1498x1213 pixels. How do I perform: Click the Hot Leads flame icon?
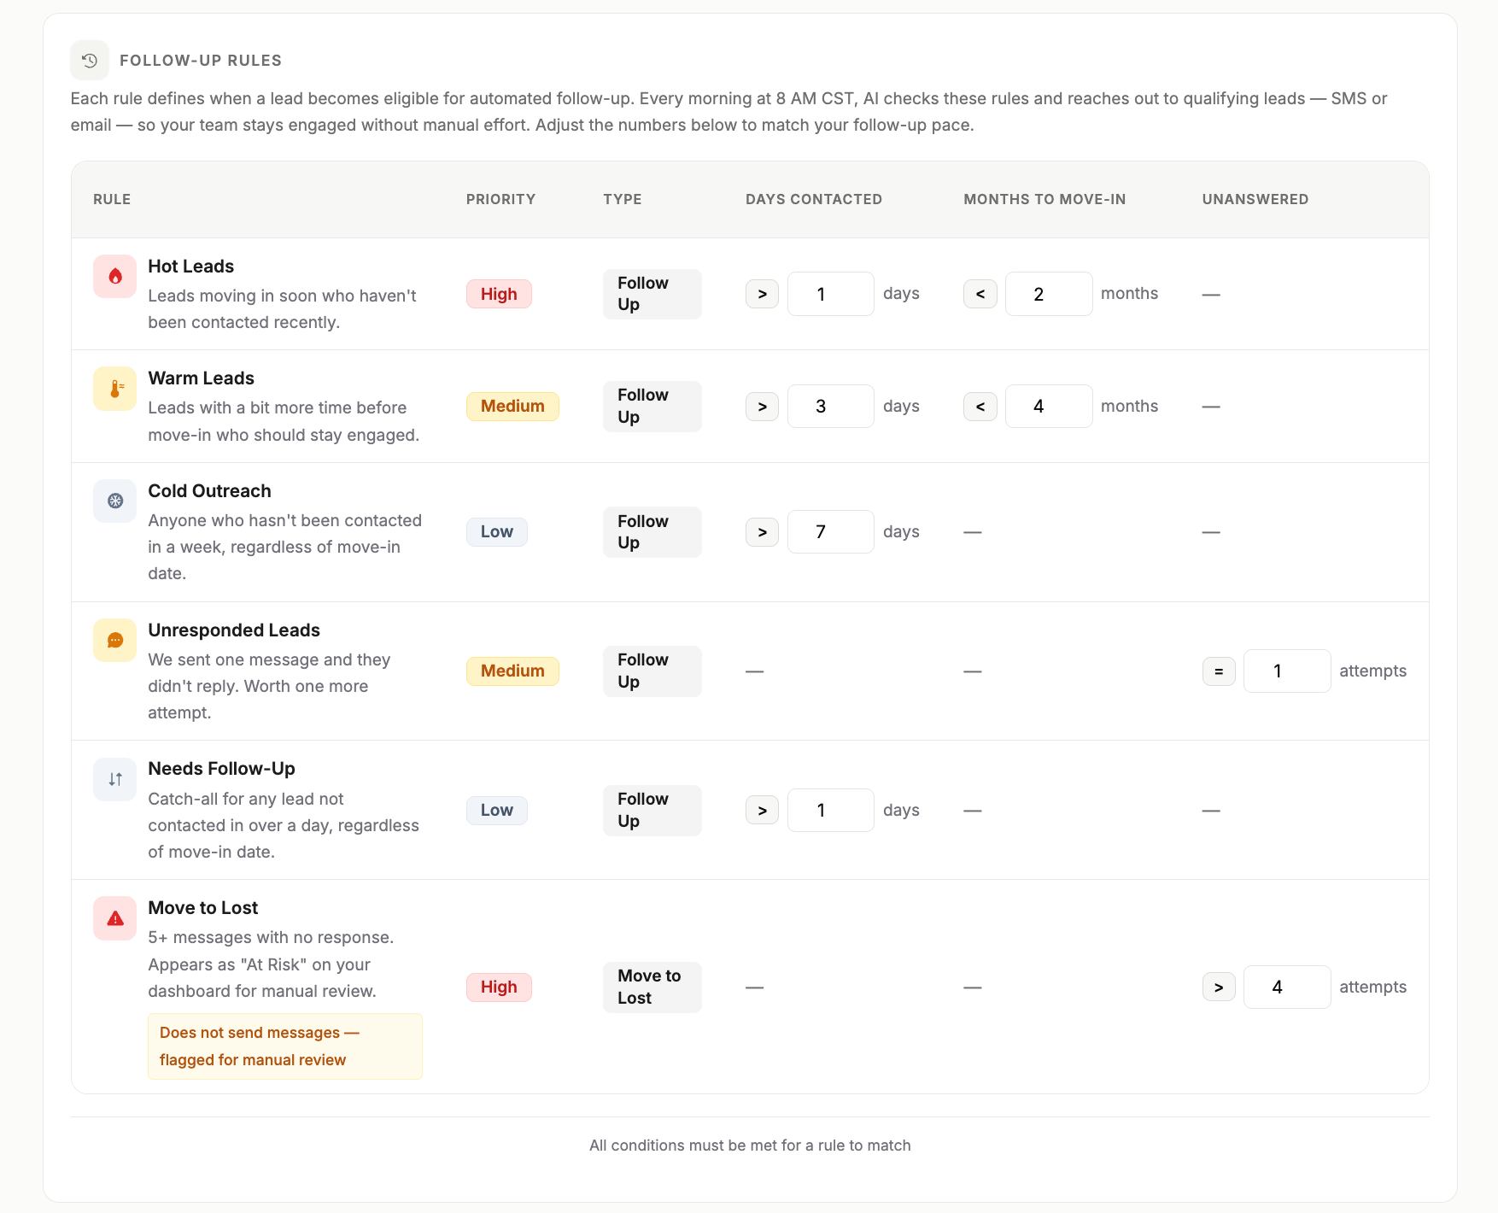click(115, 276)
